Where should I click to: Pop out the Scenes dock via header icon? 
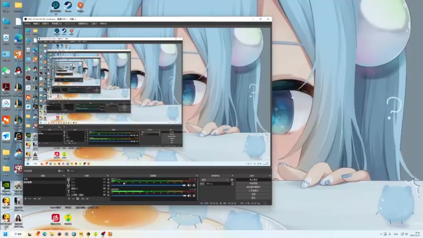click(x=64, y=176)
